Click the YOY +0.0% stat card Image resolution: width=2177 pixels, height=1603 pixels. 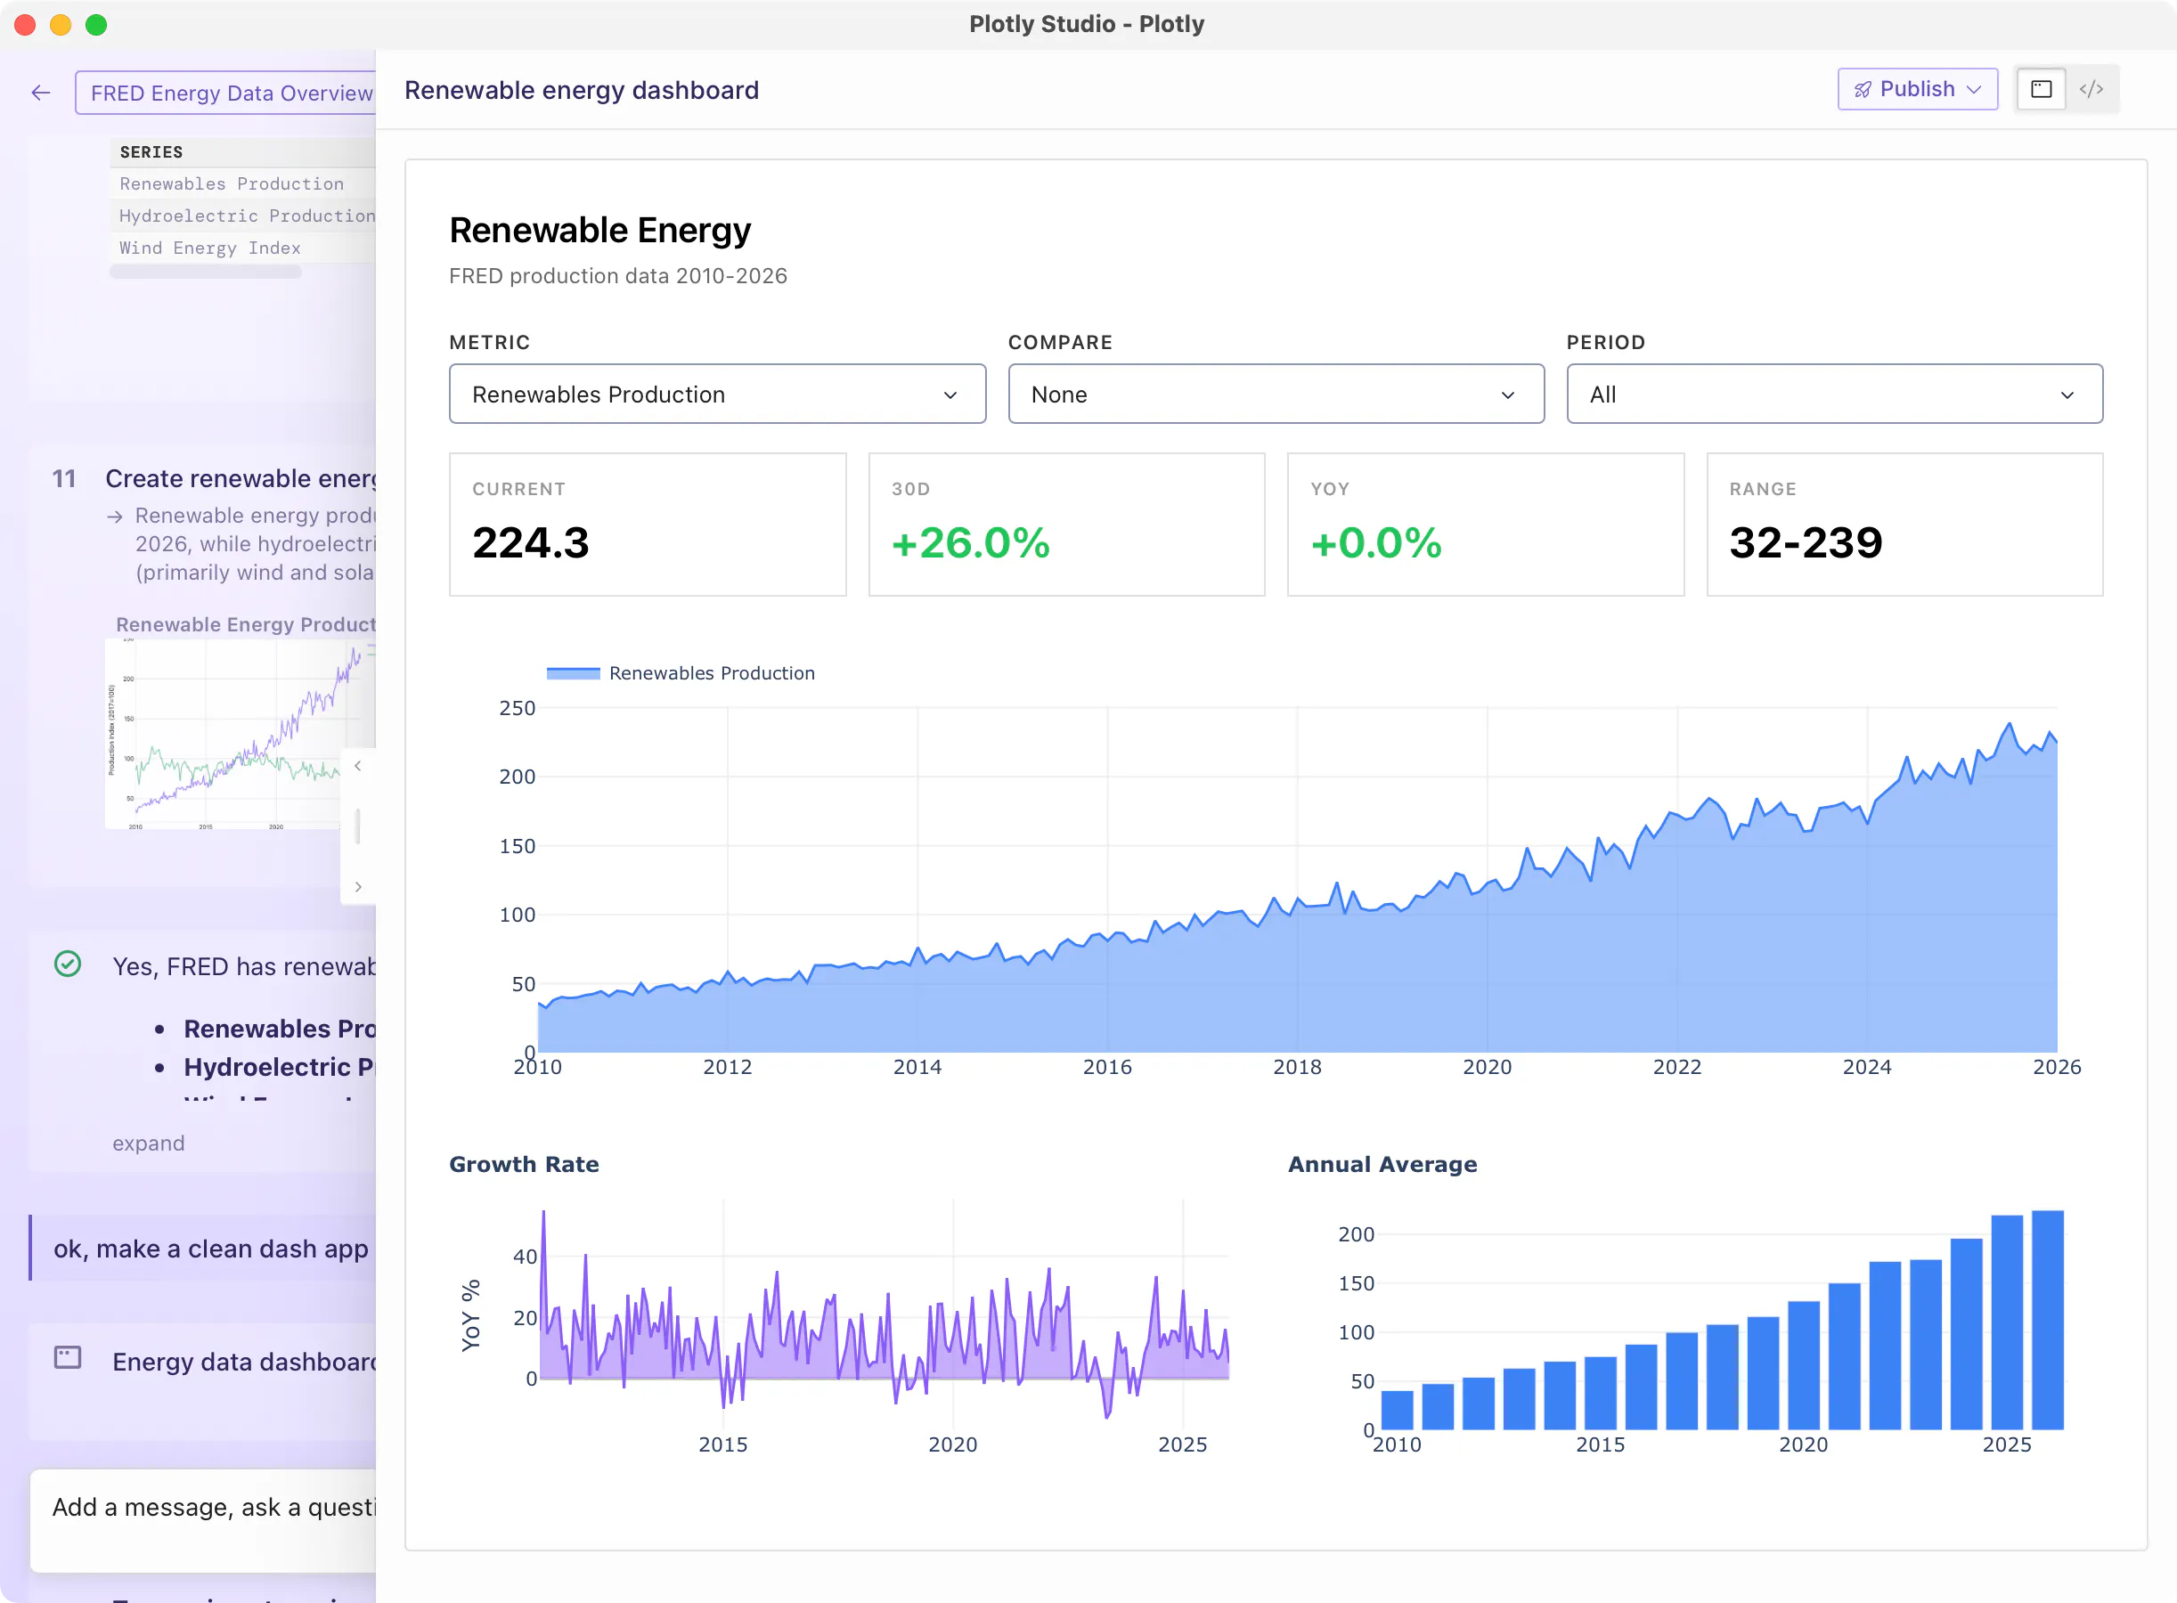click(1485, 524)
